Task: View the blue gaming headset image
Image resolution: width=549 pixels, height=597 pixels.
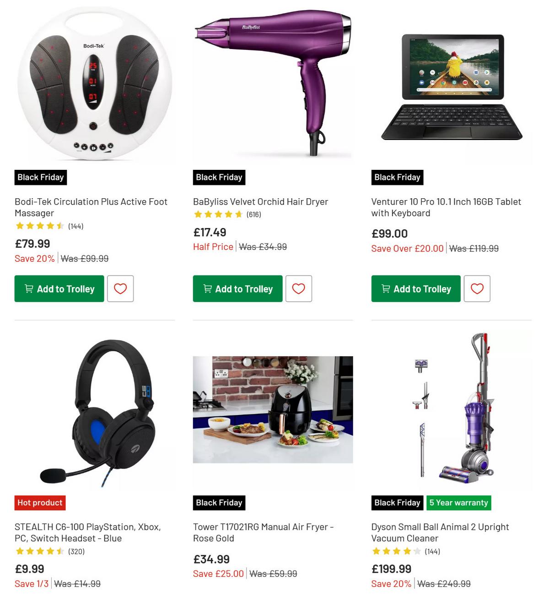Action: click(x=94, y=411)
